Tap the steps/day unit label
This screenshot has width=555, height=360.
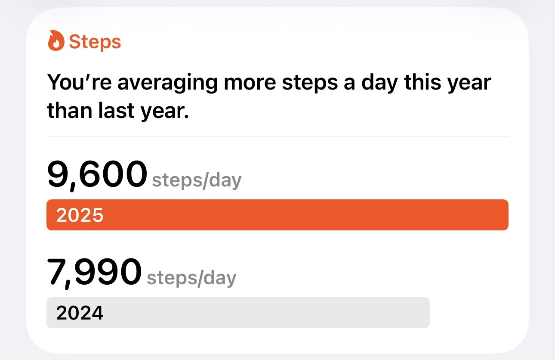click(x=197, y=180)
